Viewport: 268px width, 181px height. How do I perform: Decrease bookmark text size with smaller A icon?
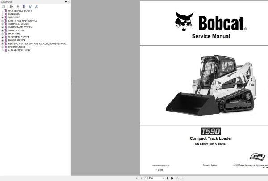click(x=37, y=7)
